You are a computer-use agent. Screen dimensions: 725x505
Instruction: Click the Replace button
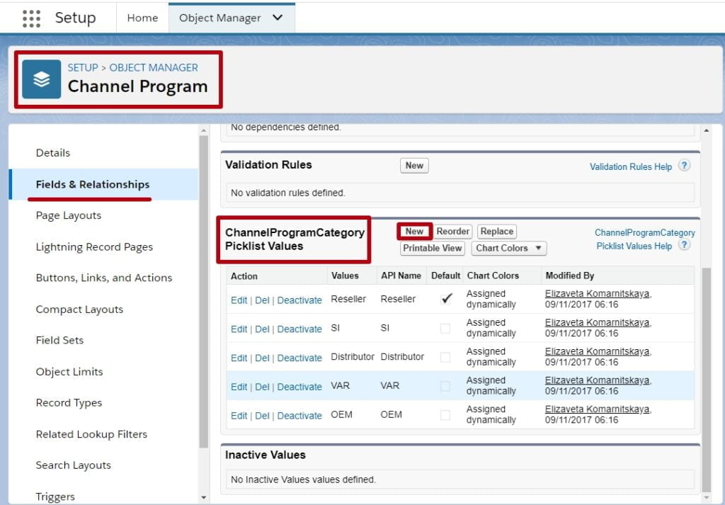496,231
